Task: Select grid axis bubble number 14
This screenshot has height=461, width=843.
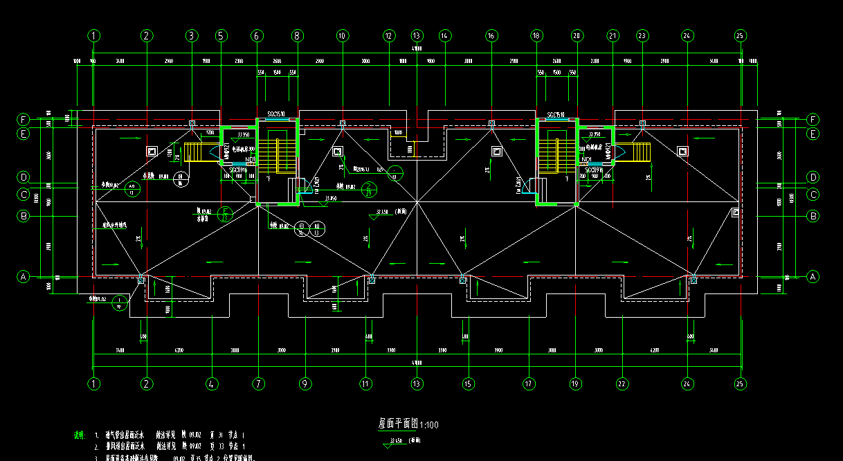Action: pyautogui.click(x=444, y=35)
